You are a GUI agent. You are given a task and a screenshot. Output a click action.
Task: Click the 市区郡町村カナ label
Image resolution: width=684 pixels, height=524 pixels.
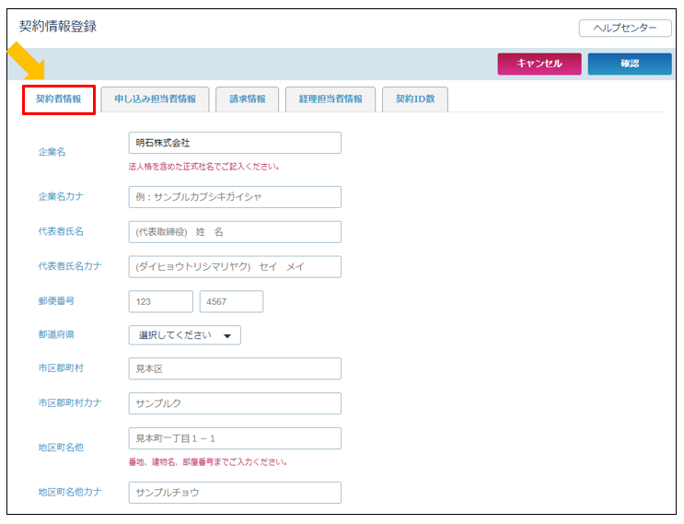pos(70,402)
